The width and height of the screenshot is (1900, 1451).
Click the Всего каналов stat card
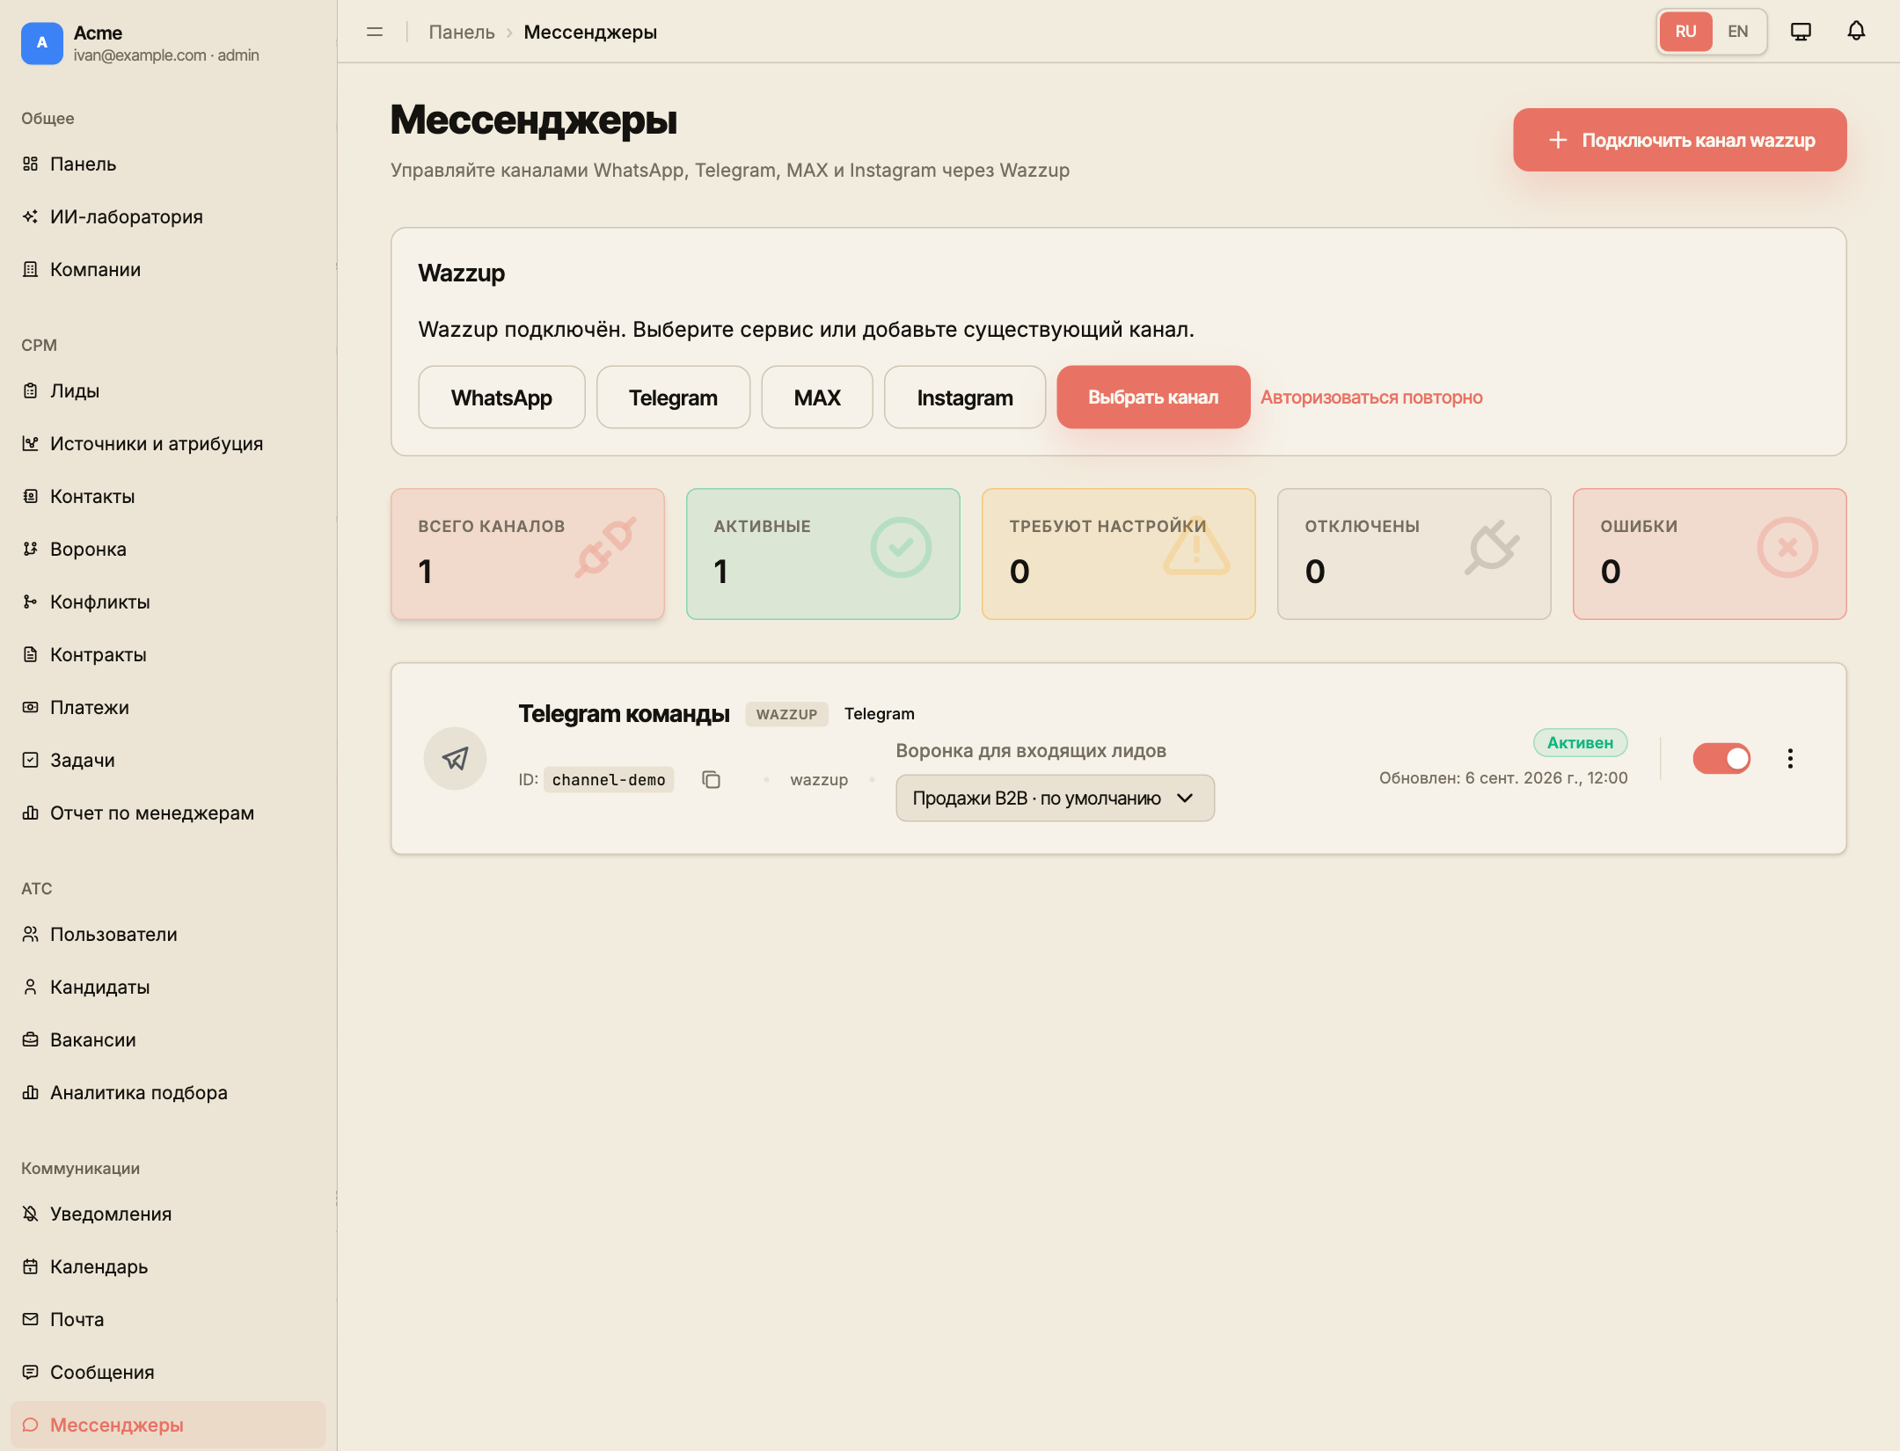point(528,554)
